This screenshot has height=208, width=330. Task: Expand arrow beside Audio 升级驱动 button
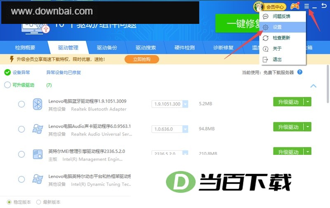pyautogui.click(x=308, y=127)
